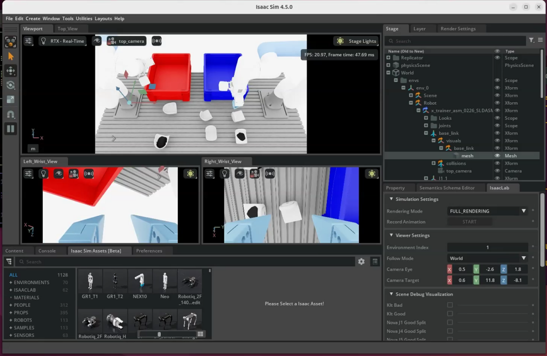Activate the Rotate tool
This screenshot has width=547, height=356.
click(11, 85)
